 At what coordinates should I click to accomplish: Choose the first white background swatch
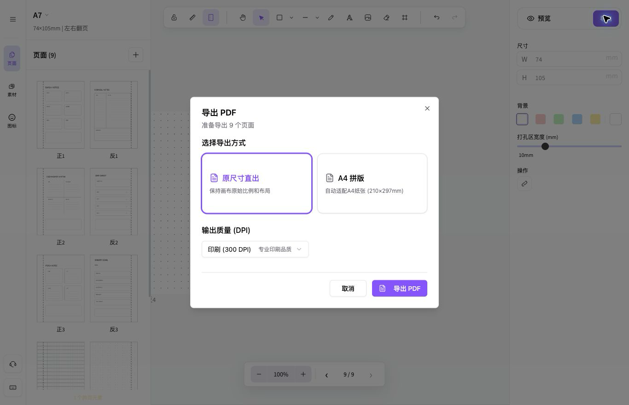(522, 119)
